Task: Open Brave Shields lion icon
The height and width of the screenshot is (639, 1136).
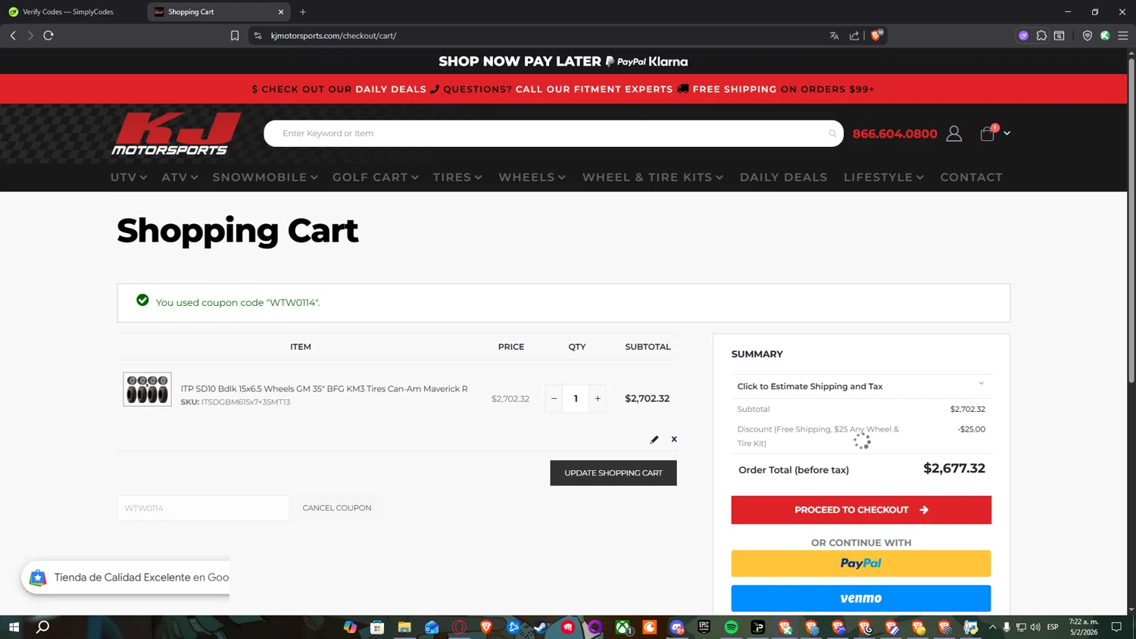Action: [x=877, y=36]
